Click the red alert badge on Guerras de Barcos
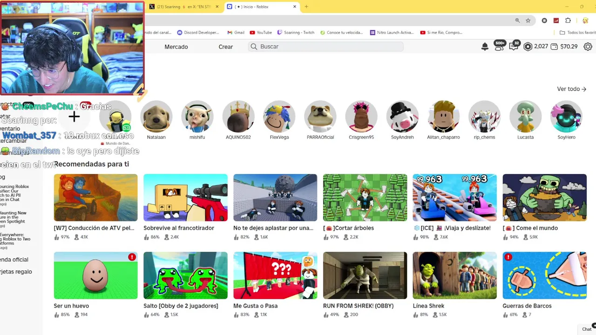This screenshot has width=596, height=335. [508, 257]
